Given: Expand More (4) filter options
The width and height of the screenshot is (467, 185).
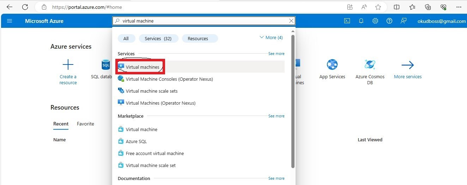Looking at the screenshot, I should pos(271,37).
